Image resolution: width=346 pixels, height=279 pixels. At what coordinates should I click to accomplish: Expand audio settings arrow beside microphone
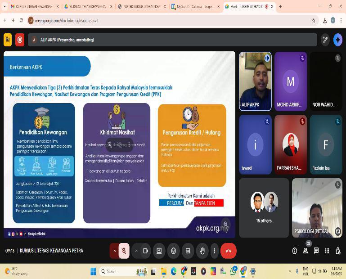[x=114, y=251]
